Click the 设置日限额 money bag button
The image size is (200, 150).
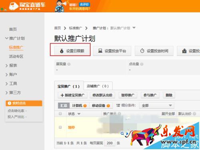click(72, 51)
